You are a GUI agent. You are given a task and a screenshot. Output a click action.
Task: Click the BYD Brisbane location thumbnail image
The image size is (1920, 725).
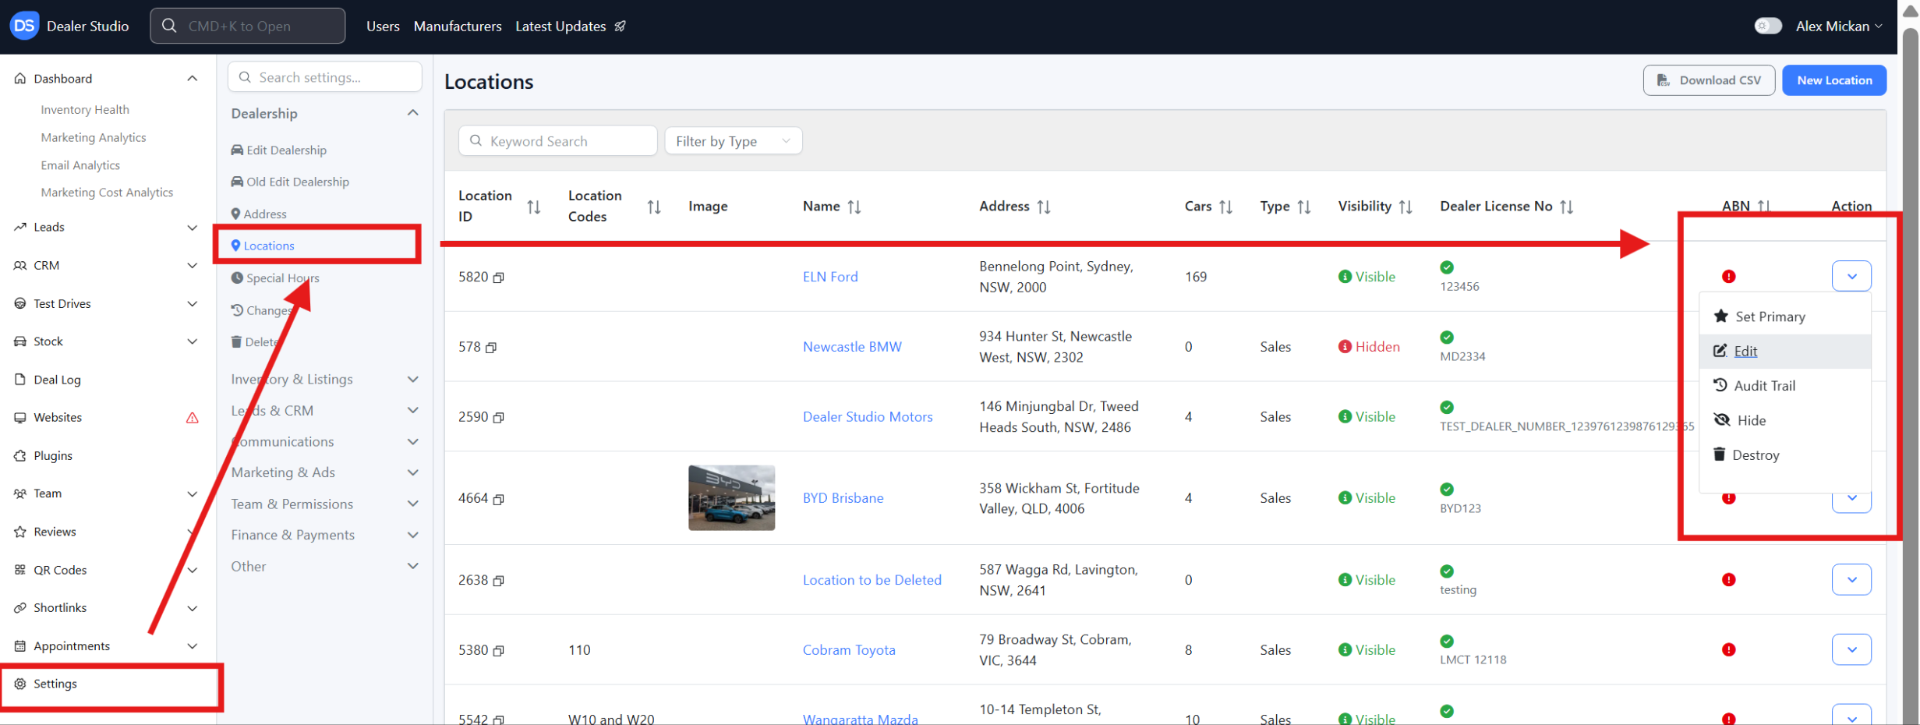tap(731, 498)
